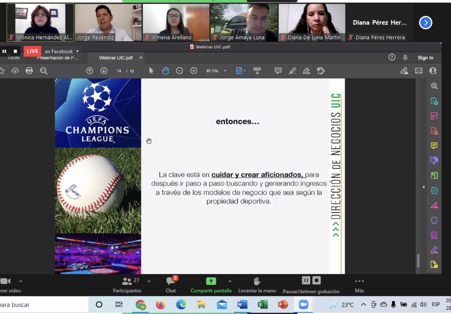Open the Export PDF tool in right panel
Image resolution: width=451 pixels, height=314 pixels.
pos(434,101)
